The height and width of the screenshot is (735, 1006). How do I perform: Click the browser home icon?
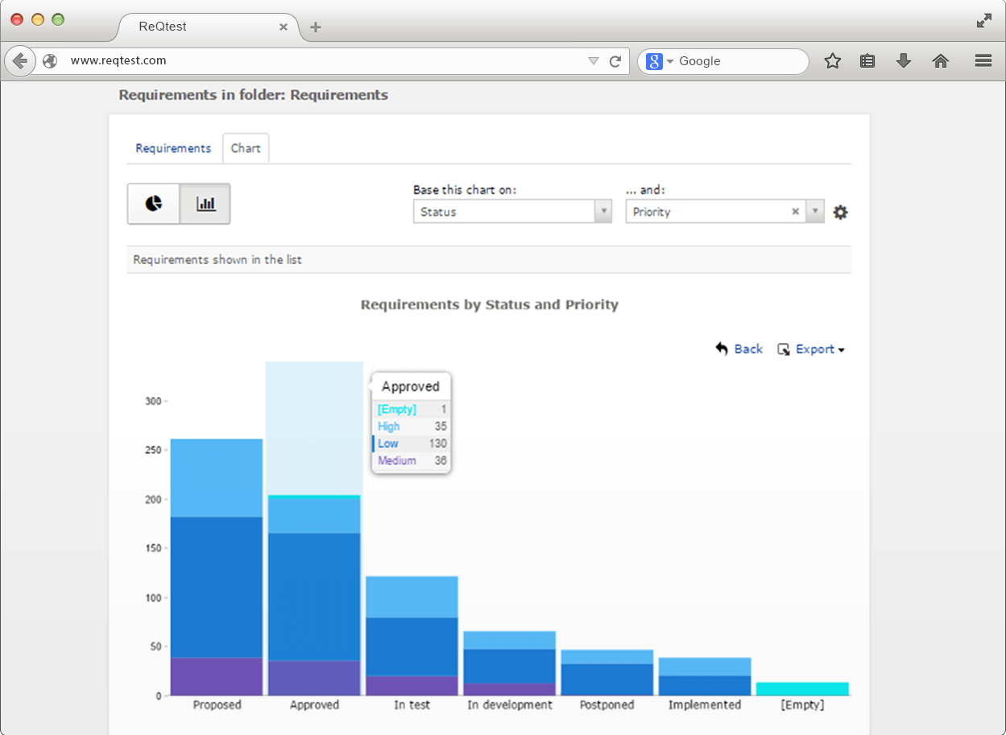(x=940, y=60)
